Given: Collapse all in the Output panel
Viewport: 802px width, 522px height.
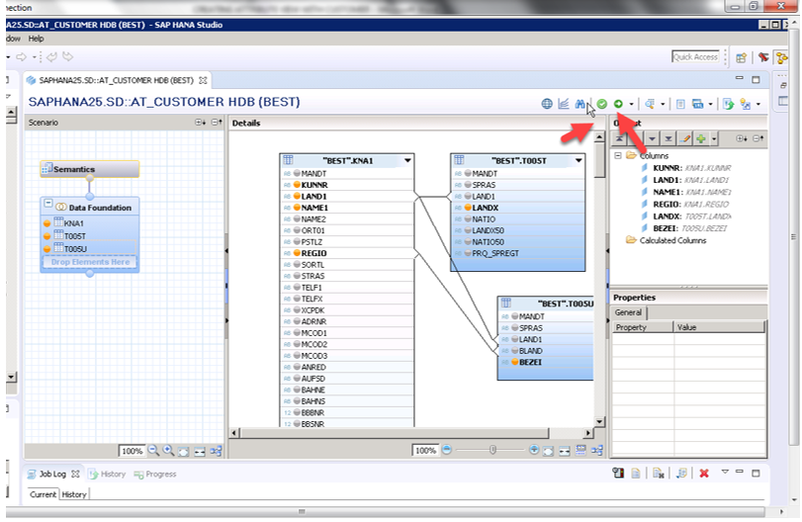Looking at the screenshot, I should pyautogui.click(x=758, y=138).
